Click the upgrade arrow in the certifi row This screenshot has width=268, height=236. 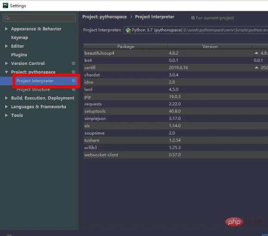point(256,68)
